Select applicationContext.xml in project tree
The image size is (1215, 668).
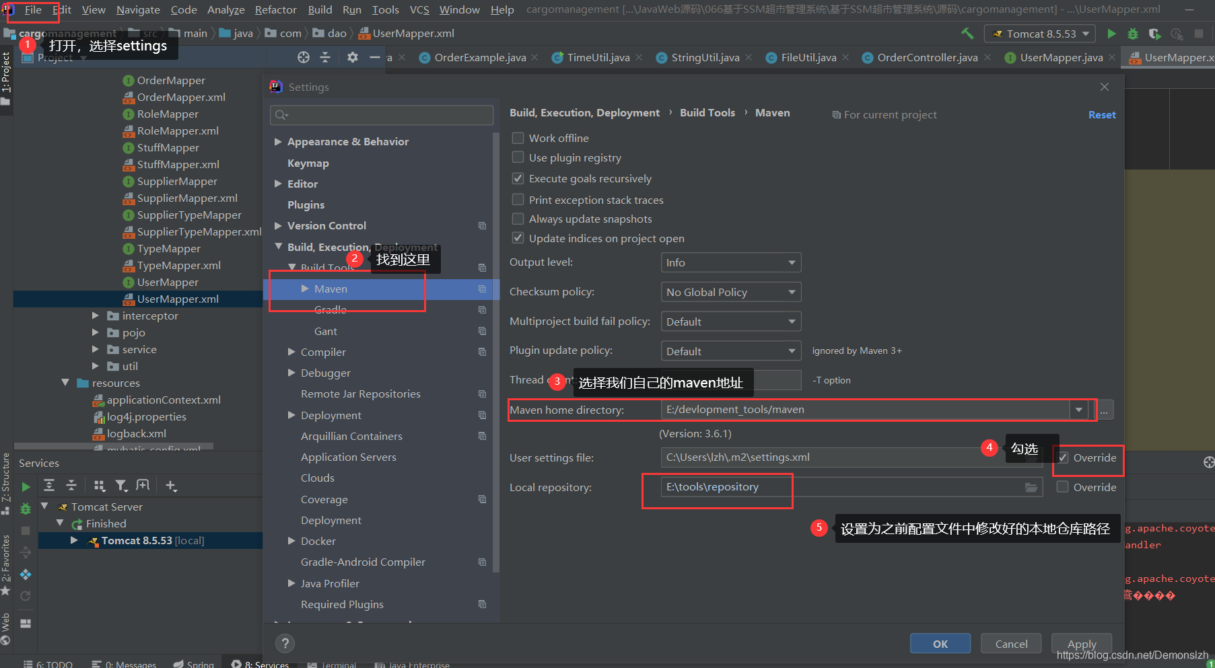click(164, 400)
